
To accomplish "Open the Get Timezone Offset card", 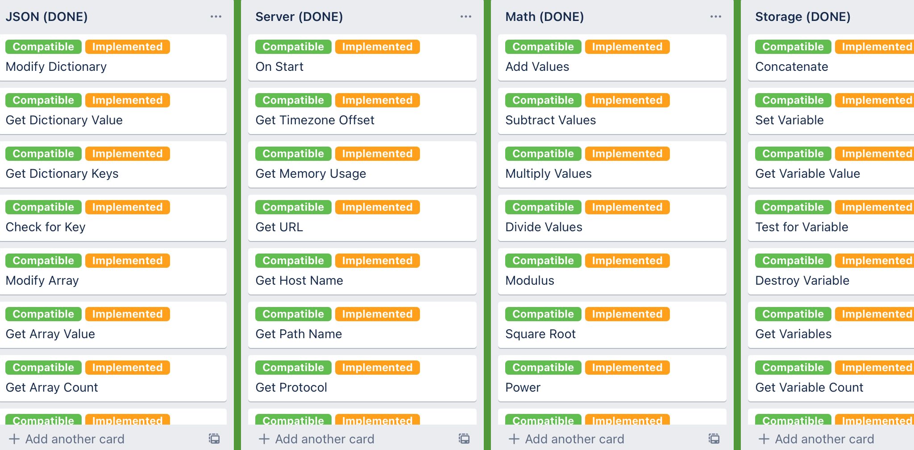I will tap(315, 120).
